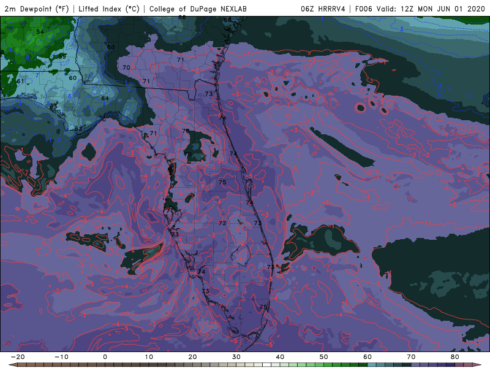The image size is (490, 368).
Task: Click the '70' colorbar scale label
Action: (411, 357)
